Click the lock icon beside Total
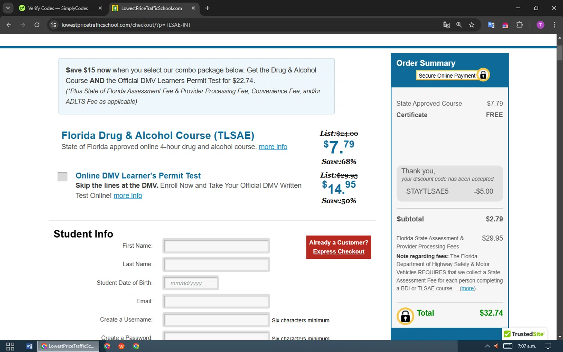Viewport: 563px width, 352px height. [405, 316]
